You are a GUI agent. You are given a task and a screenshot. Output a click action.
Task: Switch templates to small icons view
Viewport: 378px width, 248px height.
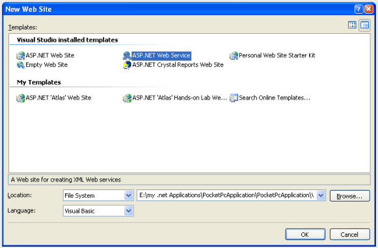click(364, 25)
